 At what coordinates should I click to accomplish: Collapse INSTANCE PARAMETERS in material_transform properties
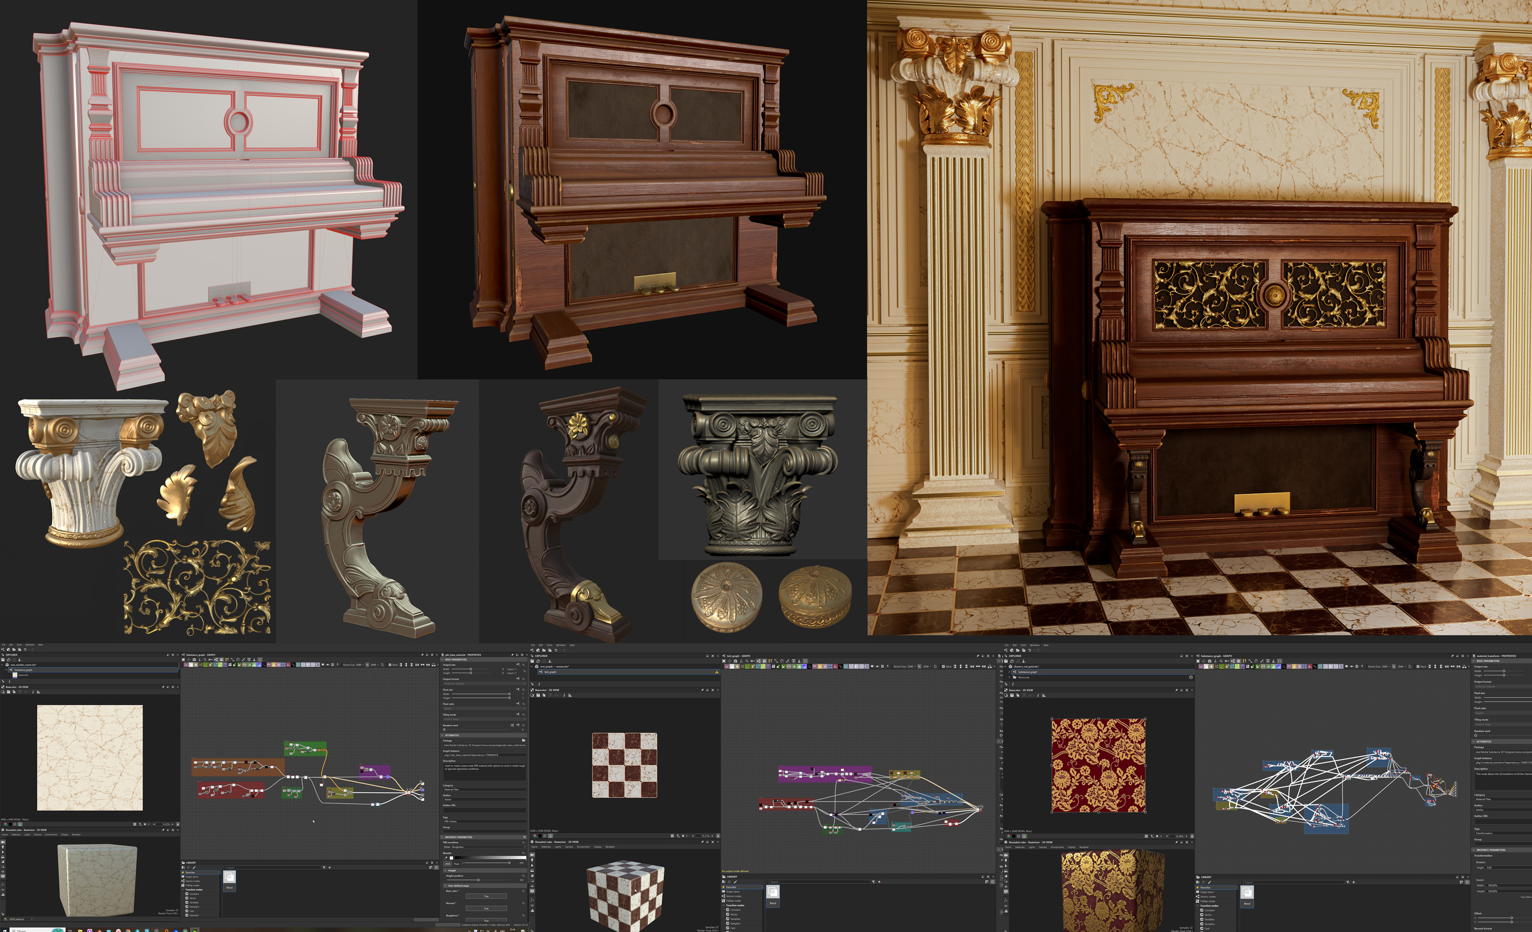(1474, 850)
